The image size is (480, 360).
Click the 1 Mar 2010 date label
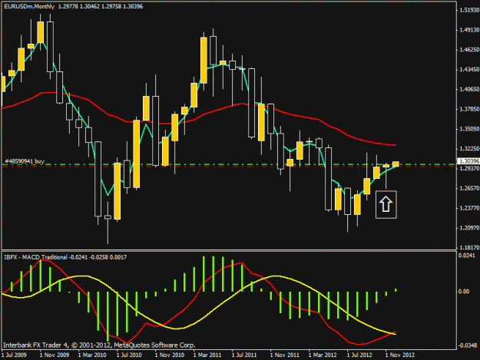coord(92,355)
